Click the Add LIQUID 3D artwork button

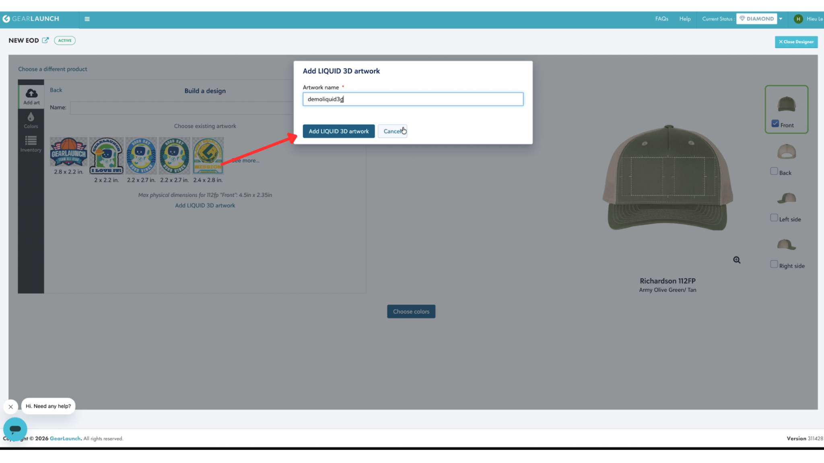click(338, 131)
